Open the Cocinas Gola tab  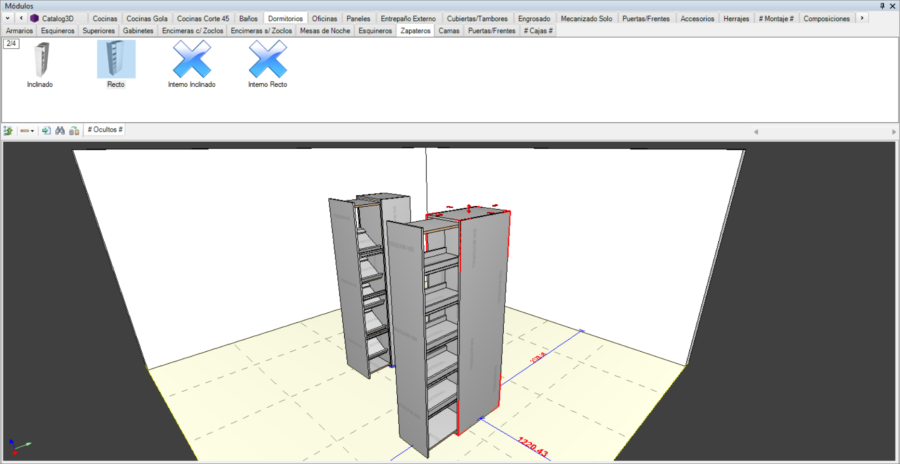147,18
